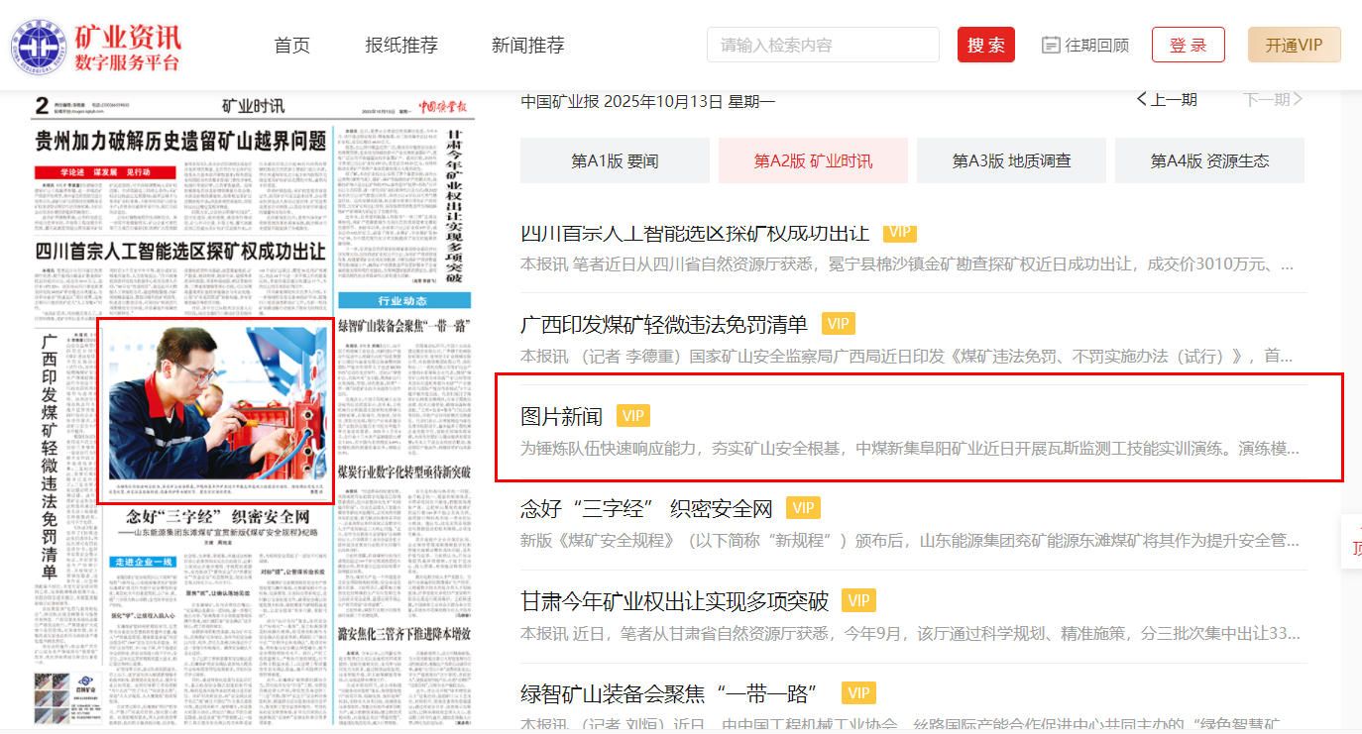Click VIP badge beside 甘肃今年矿业权出让 article
The width and height of the screenshot is (1362, 734).
[858, 600]
